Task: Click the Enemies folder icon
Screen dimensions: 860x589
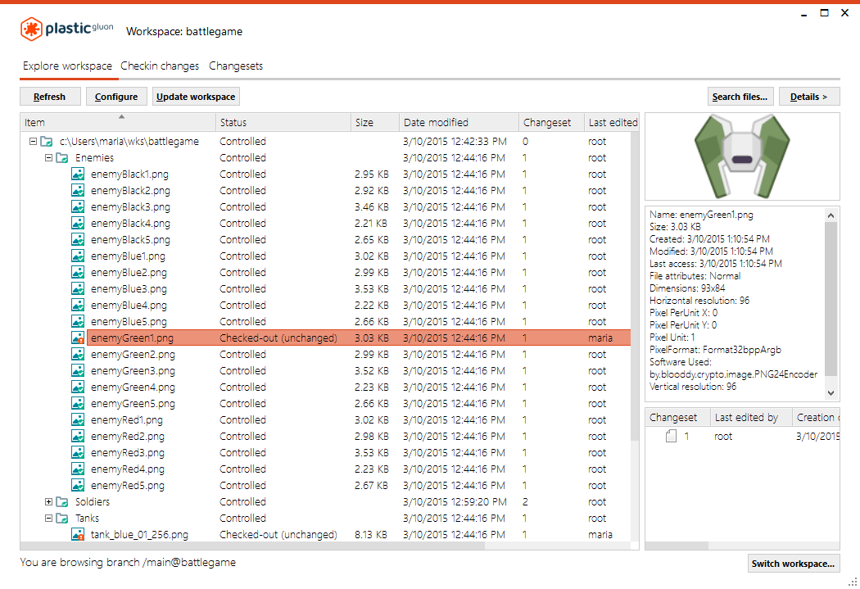Action: [x=62, y=158]
